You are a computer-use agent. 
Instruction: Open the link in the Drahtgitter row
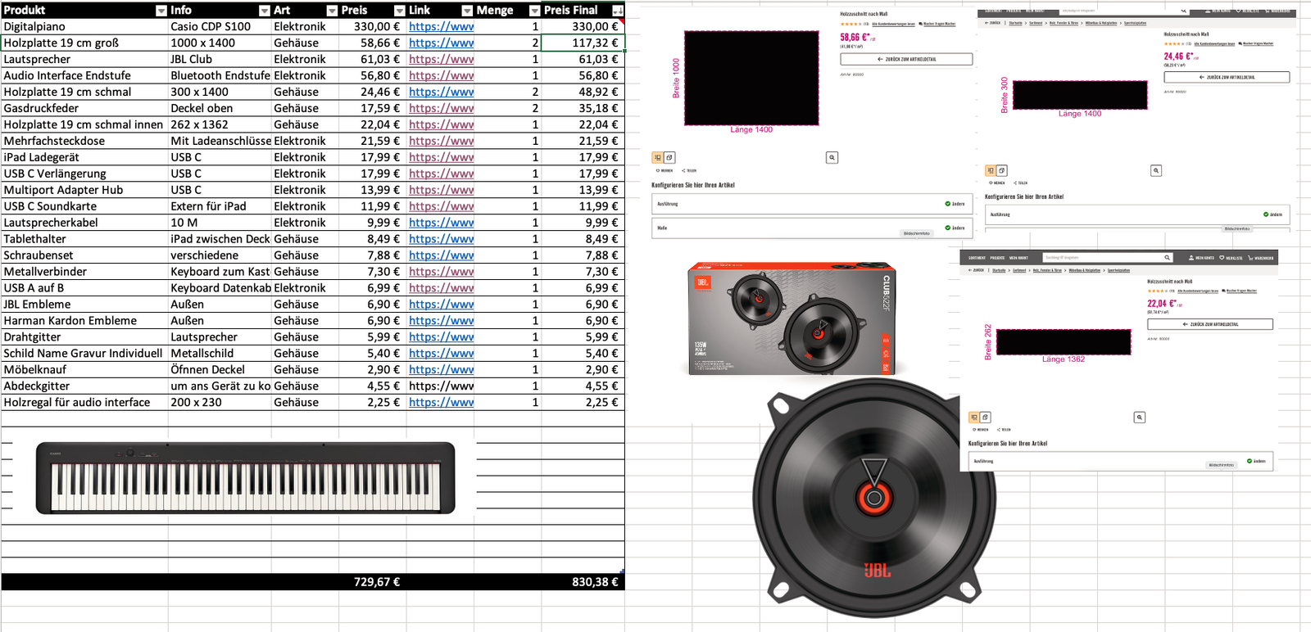441,337
